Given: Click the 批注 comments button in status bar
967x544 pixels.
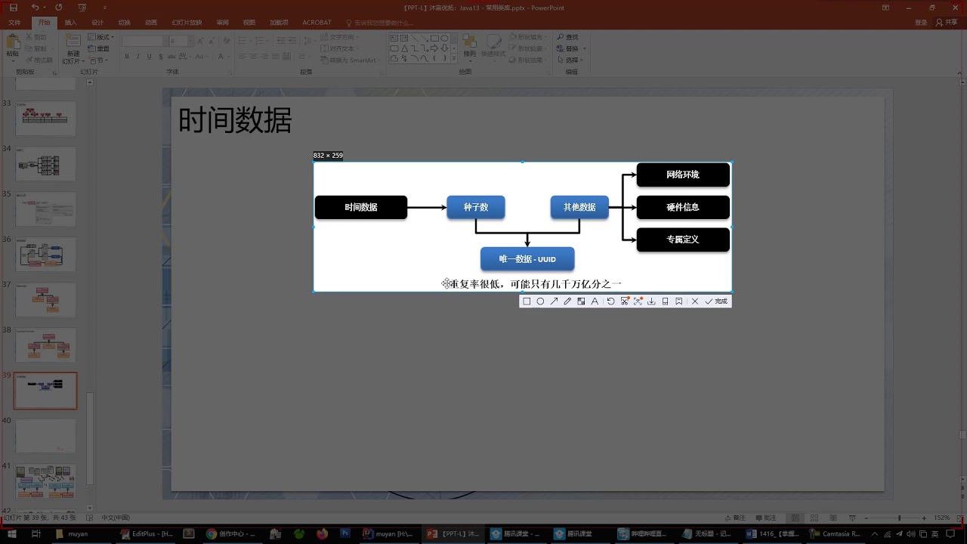Looking at the screenshot, I should tap(765, 518).
